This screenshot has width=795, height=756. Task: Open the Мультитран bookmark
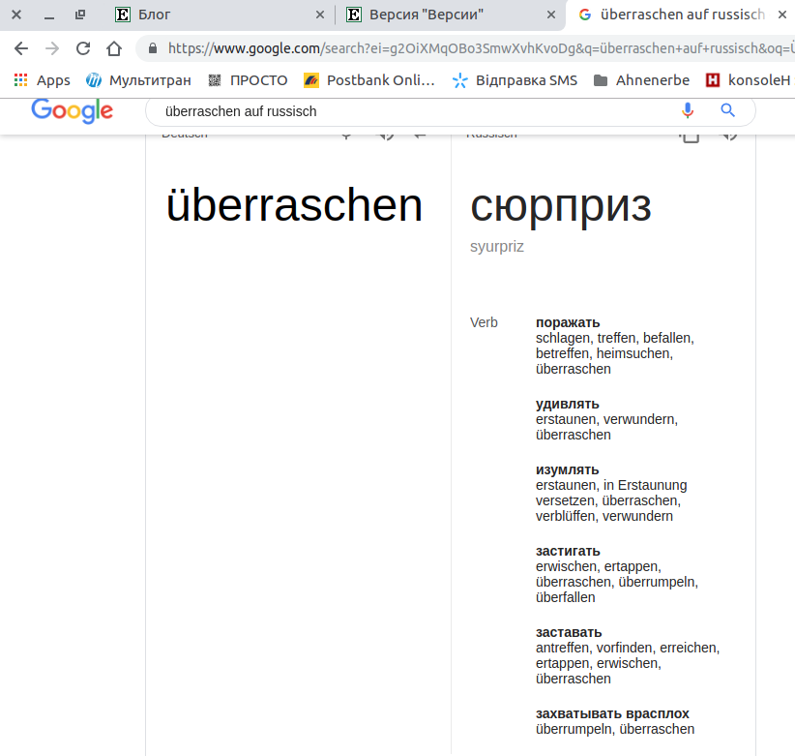pyautogui.click(x=138, y=80)
